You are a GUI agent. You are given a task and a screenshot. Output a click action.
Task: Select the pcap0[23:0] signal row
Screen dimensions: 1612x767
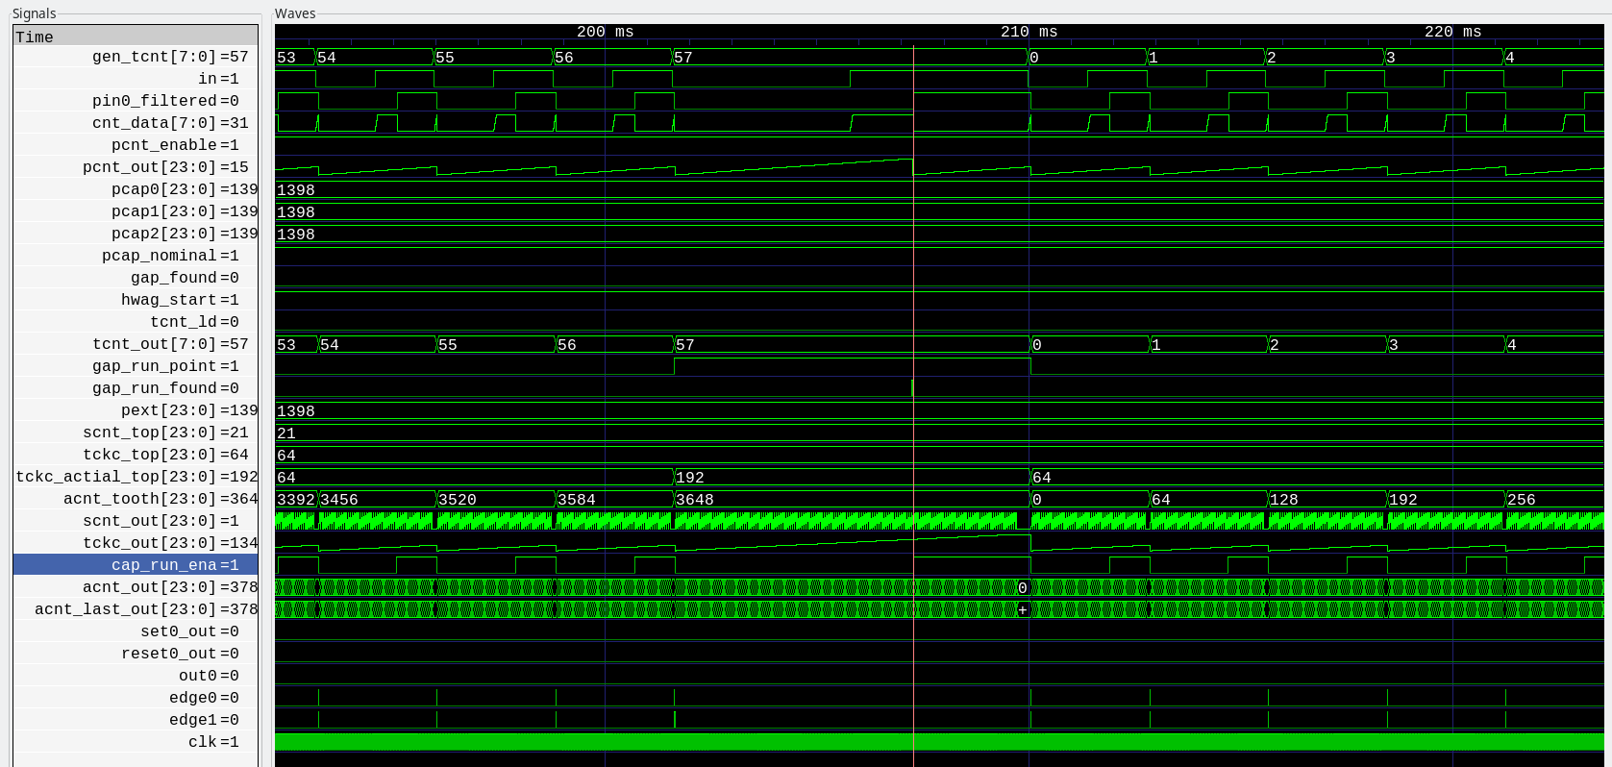coord(136,189)
